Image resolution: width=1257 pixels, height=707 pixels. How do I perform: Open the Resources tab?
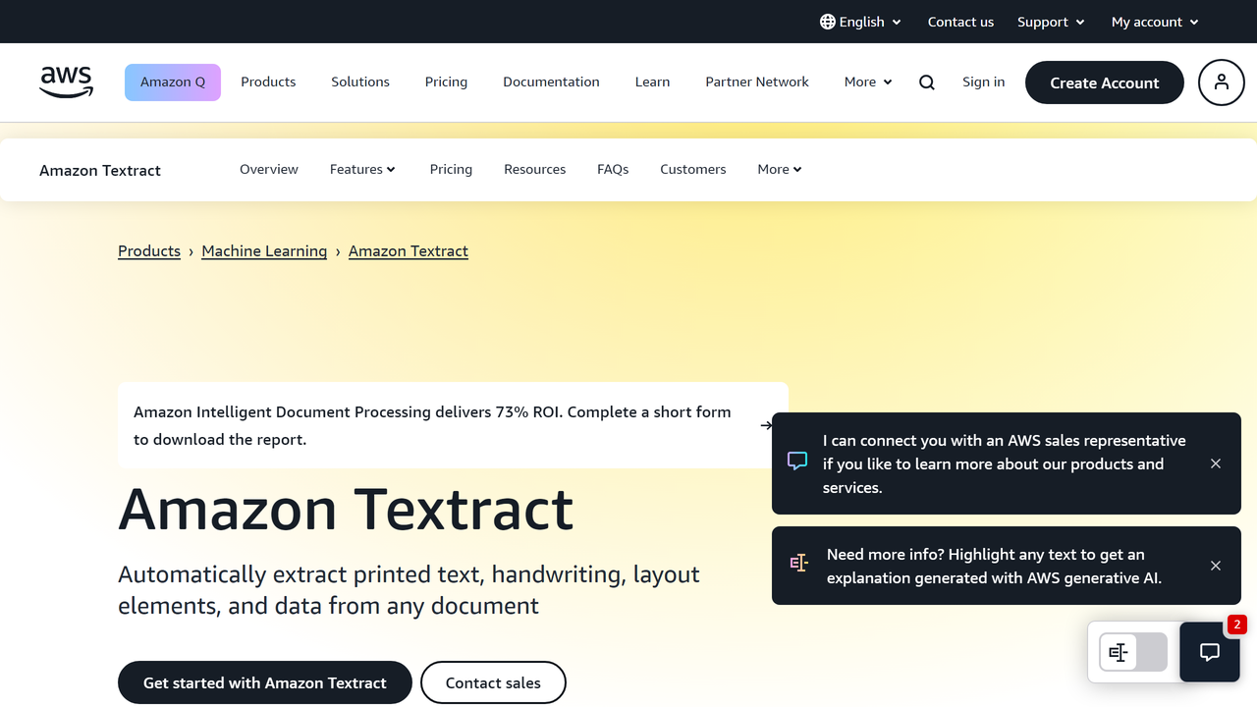pos(535,169)
